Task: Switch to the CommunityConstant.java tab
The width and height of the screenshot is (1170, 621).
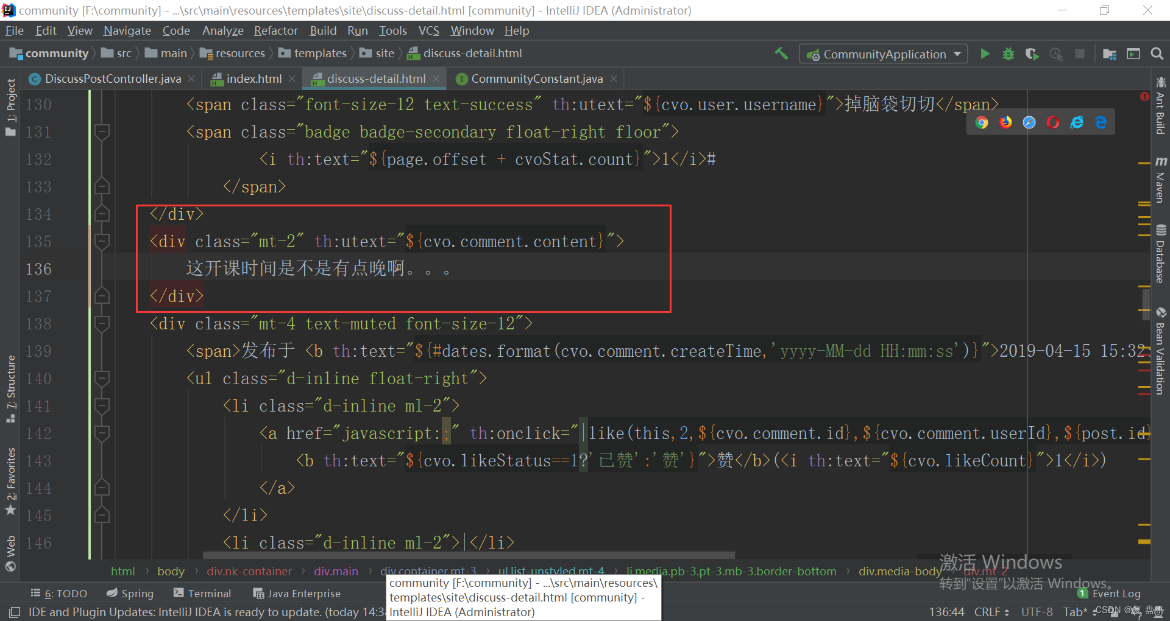Action: pyautogui.click(x=536, y=79)
